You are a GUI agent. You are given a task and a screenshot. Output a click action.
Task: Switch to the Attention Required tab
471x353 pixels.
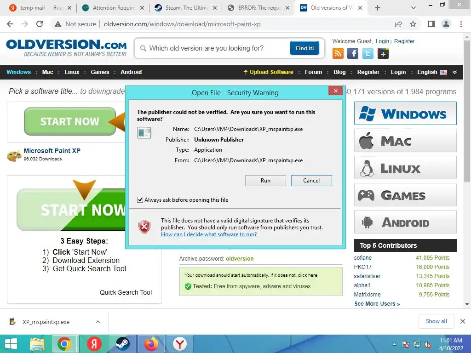click(x=113, y=8)
